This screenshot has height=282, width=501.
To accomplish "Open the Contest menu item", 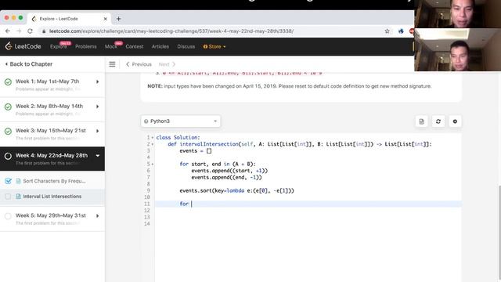I will 134,47.
